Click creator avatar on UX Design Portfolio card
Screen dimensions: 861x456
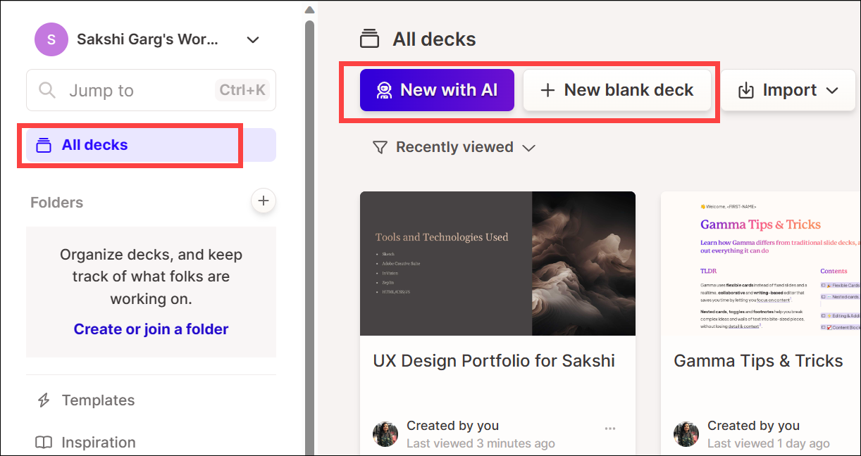coord(385,433)
